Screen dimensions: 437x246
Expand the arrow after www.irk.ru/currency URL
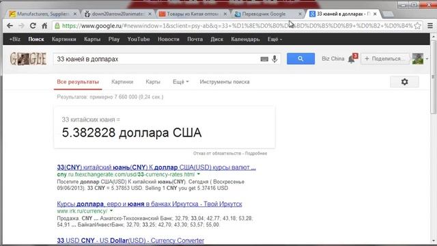[111, 211]
